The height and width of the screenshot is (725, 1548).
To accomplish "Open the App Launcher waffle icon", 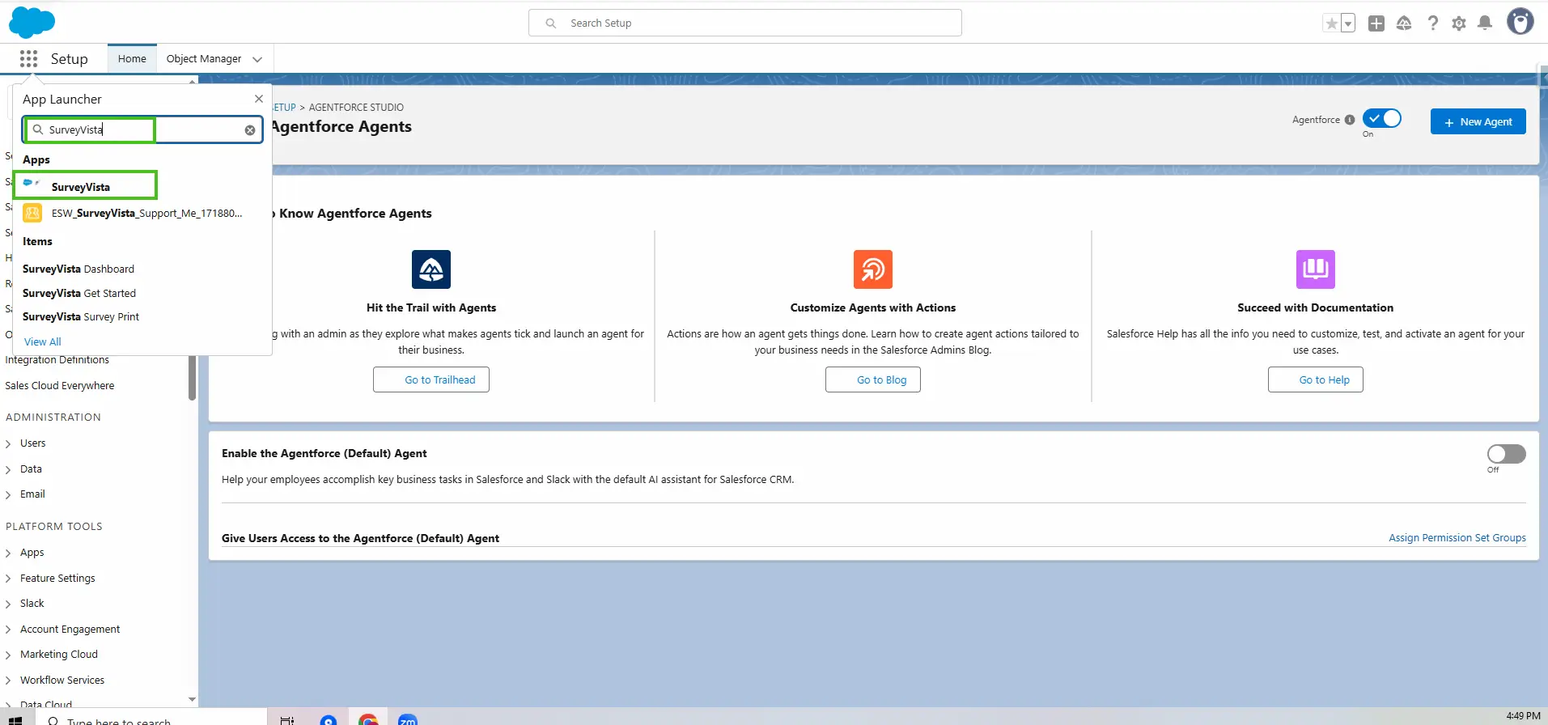I will (x=28, y=58).
